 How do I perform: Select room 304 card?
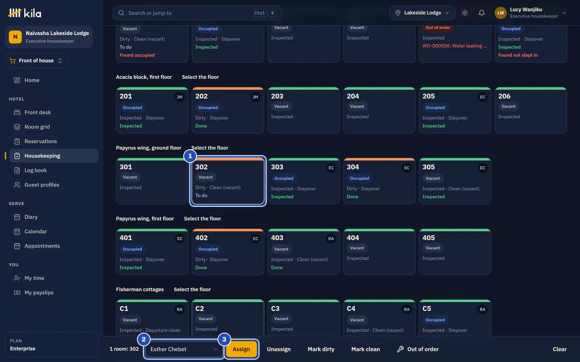click(x=379, y=181)
